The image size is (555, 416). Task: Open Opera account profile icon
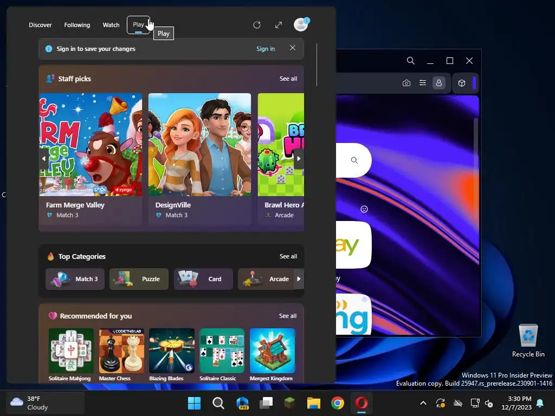click(439, 83)
